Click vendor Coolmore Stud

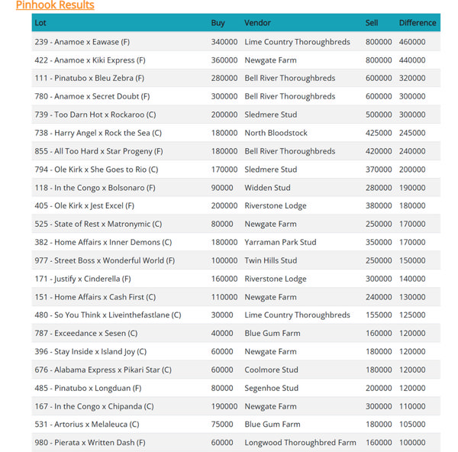[x=271, y=370]
